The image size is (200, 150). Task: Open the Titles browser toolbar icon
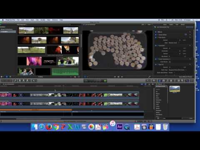point(175,80)
